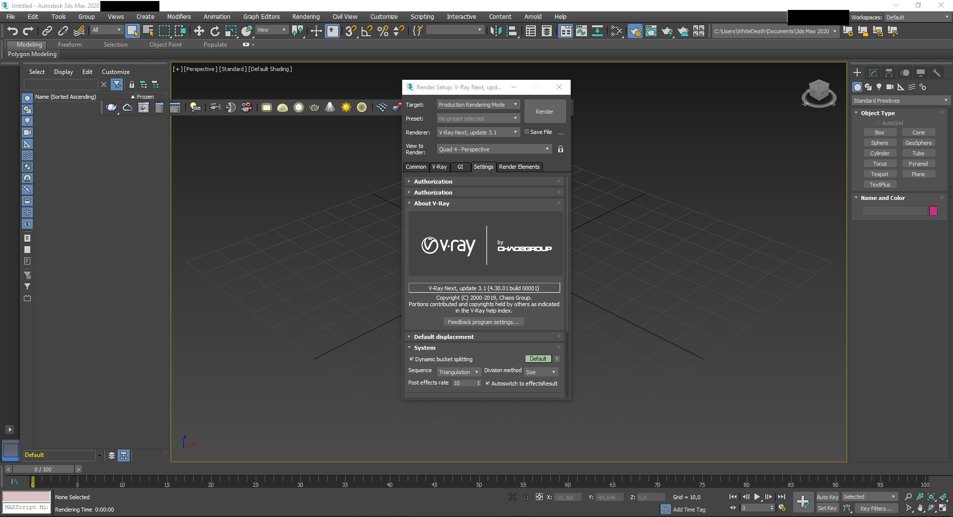Open the Modify panel tab icon
Image resolution: width=953 pixels, height=517 pixels.
(x=873, y=73)
